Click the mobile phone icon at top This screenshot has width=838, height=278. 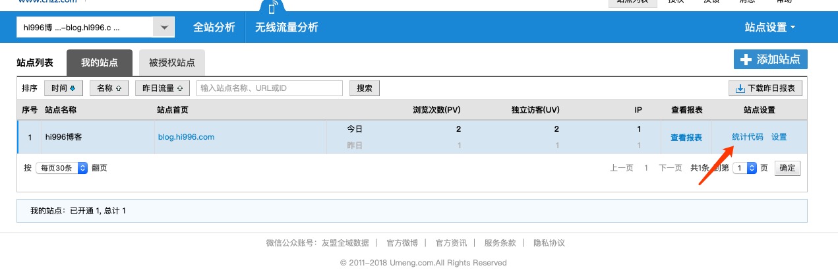coord(272,7)
